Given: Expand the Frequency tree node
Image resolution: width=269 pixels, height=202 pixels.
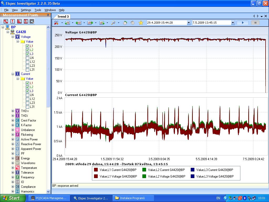Looking at the screenshot, I should [13, 177].
